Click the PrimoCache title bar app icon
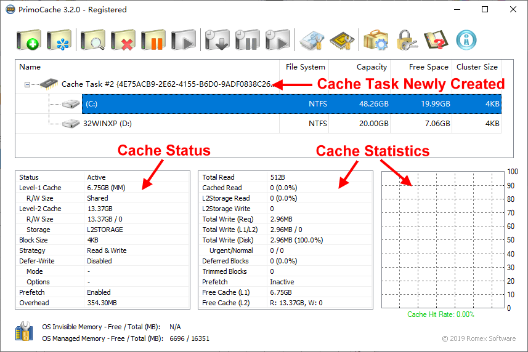Screen dimensions: 528x352 coord(10,9)
